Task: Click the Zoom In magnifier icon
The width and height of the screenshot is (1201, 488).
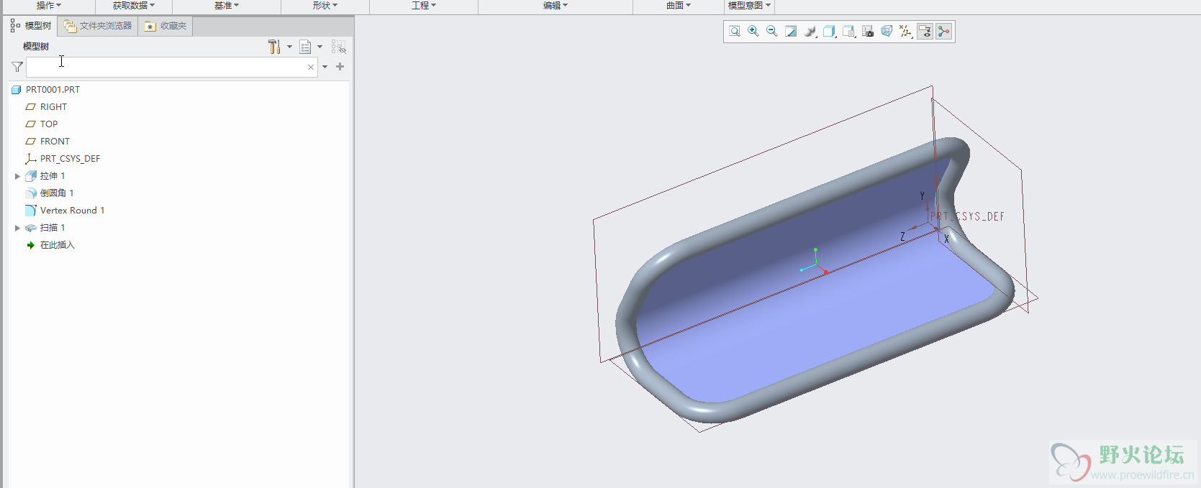Action: coord(753,32)
